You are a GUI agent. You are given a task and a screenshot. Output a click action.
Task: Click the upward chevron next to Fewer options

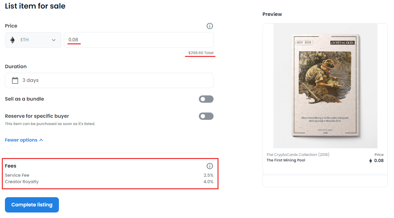click(41, 140)
